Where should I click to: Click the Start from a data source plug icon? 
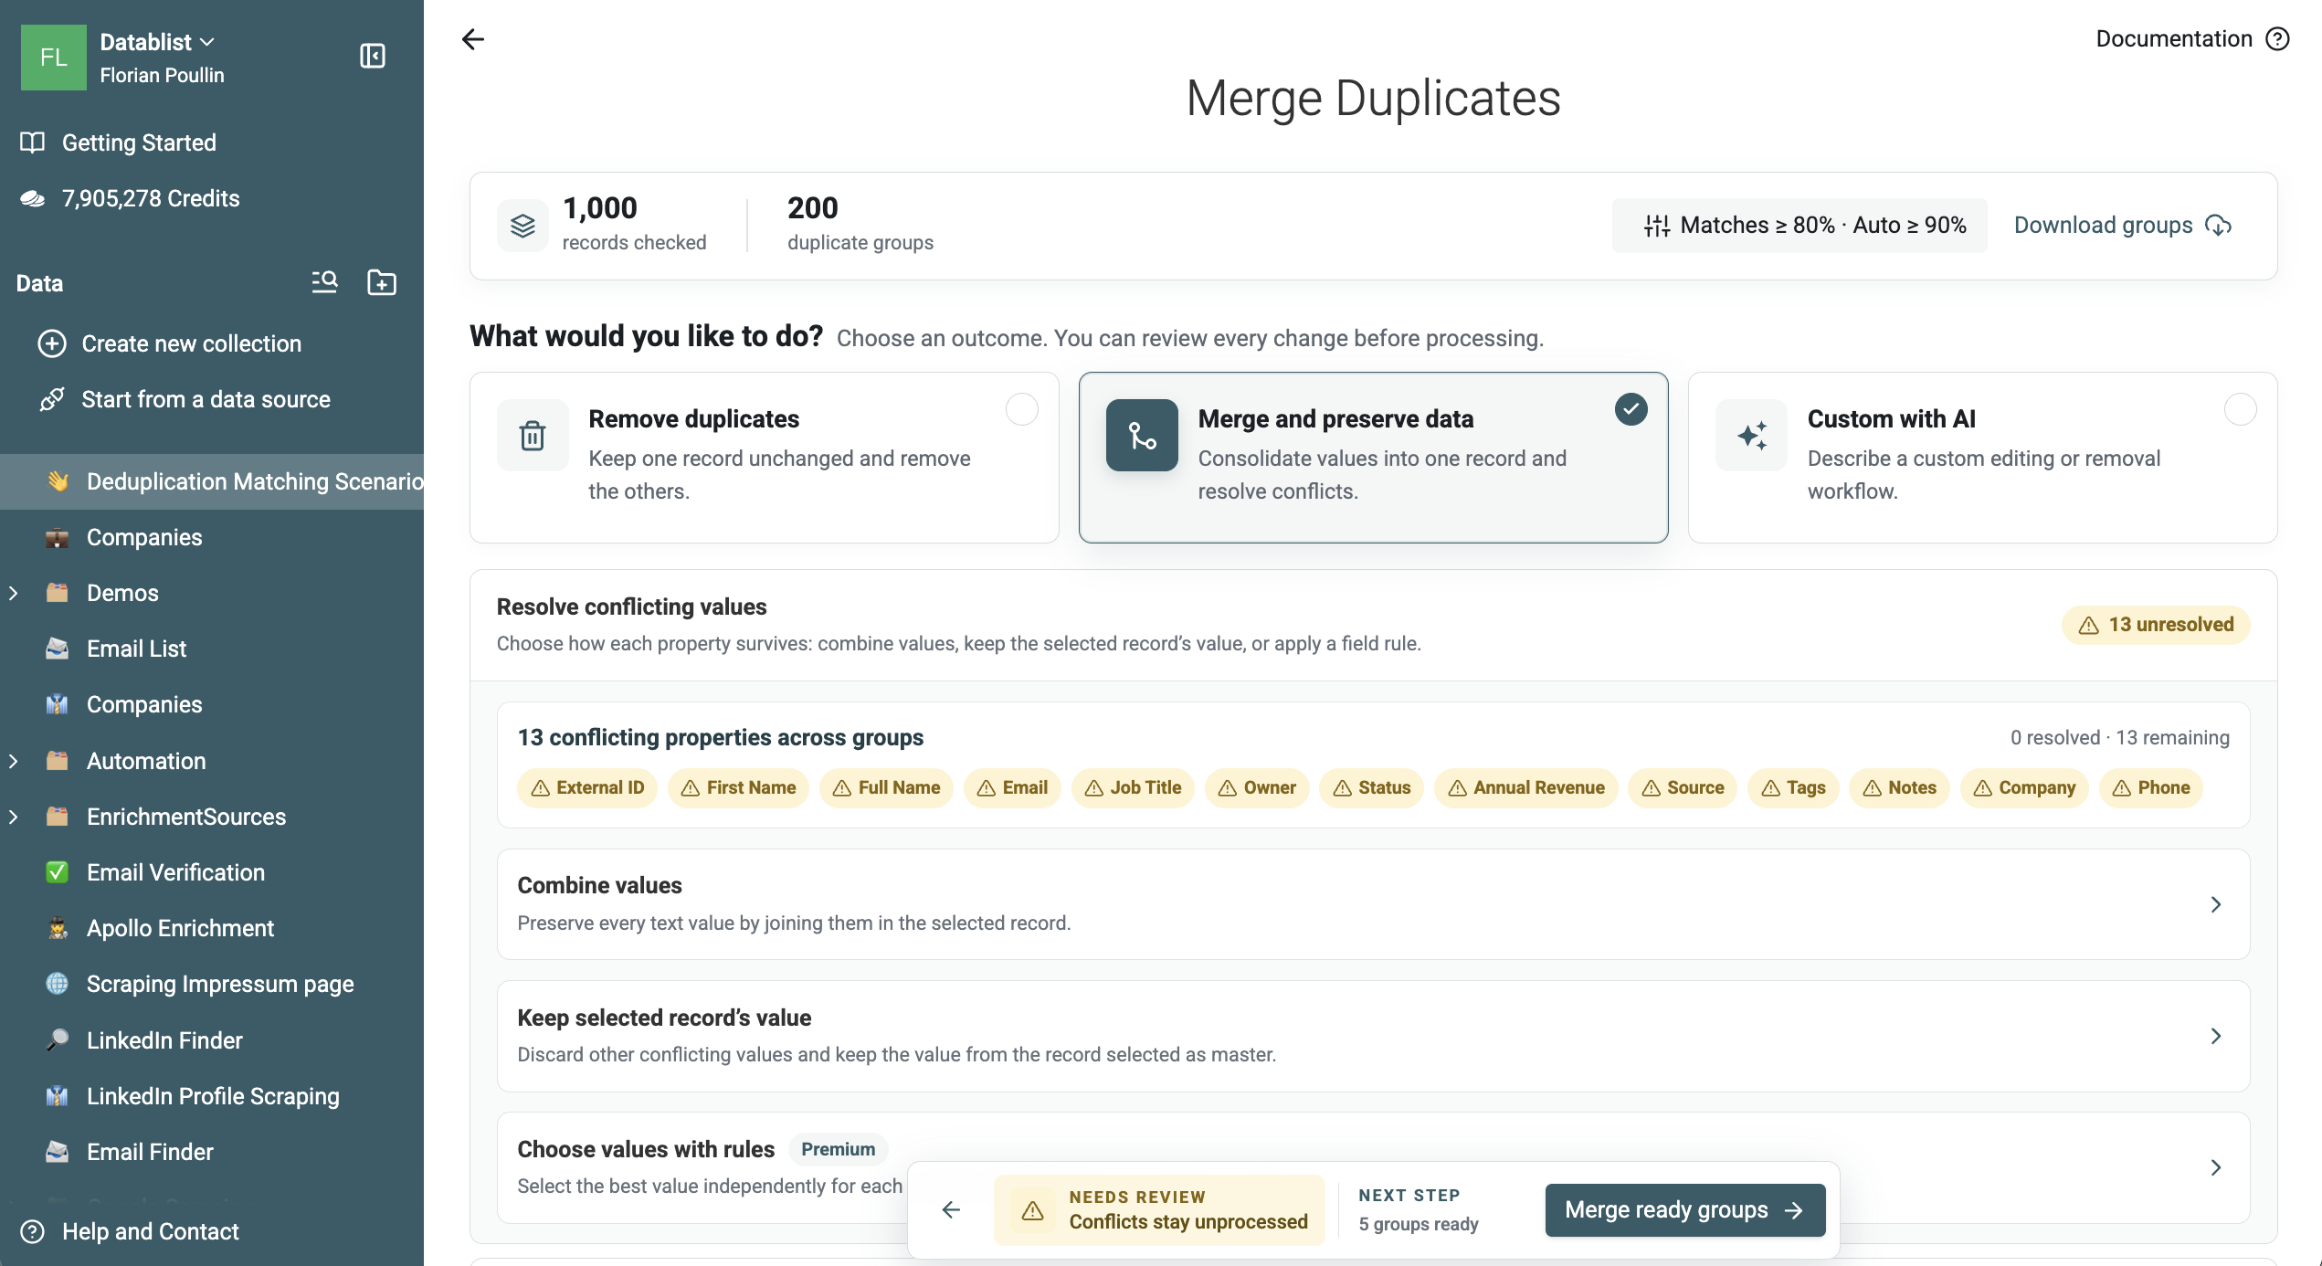coord(52,399)
